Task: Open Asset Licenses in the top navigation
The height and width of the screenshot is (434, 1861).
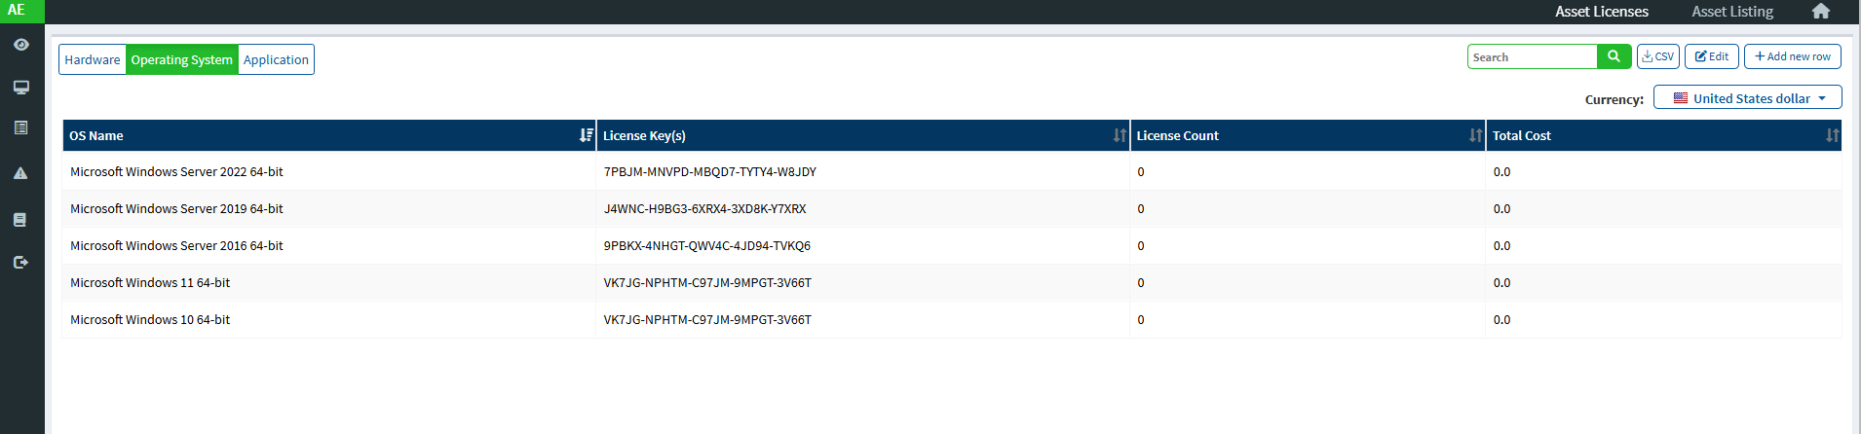Action: point(1602,12)
